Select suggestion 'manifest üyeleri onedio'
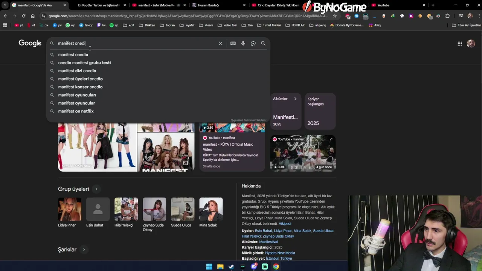Screen dimensions: 482x271 [x=158, y=79]
